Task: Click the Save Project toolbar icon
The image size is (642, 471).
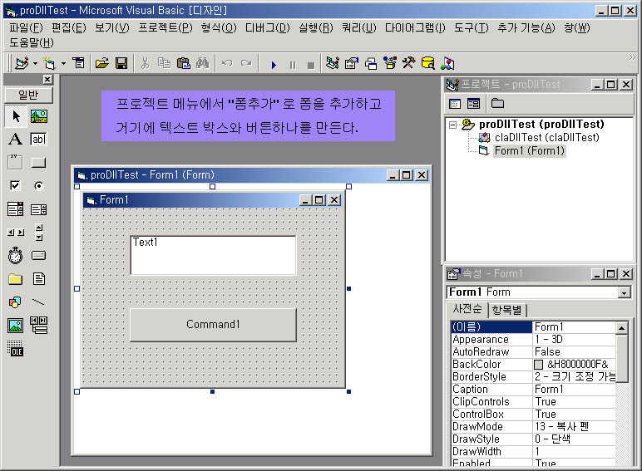Action: [x=121, y=63]
